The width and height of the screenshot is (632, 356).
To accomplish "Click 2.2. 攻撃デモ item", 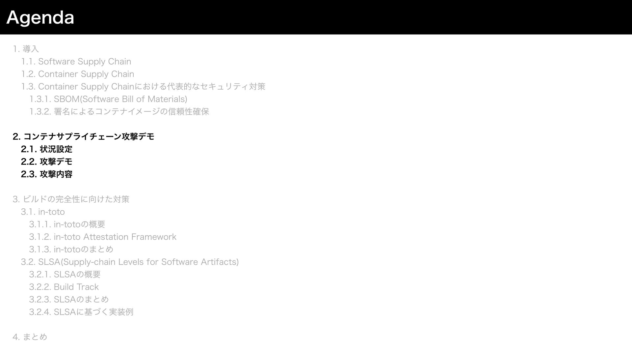I will pyautogui.click(x=46, y=162).
